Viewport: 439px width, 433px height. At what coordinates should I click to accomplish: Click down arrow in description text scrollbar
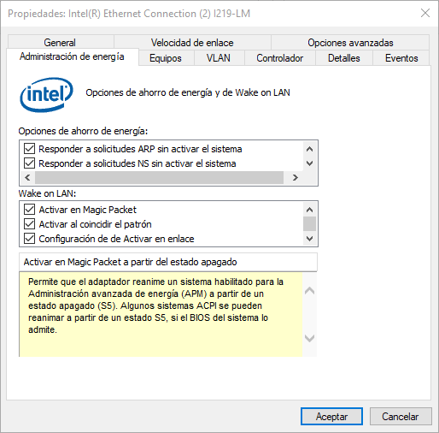pyautogui.click(x=309, y=338)
